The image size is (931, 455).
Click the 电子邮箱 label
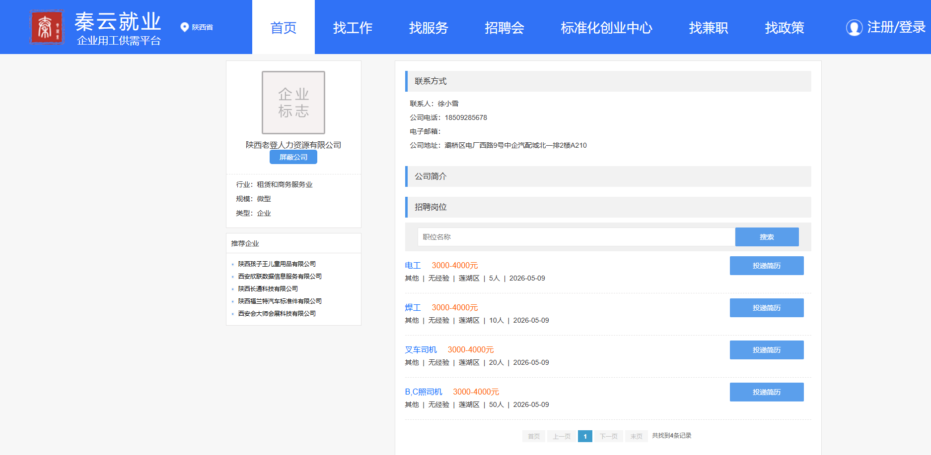[x=425, y=131]
